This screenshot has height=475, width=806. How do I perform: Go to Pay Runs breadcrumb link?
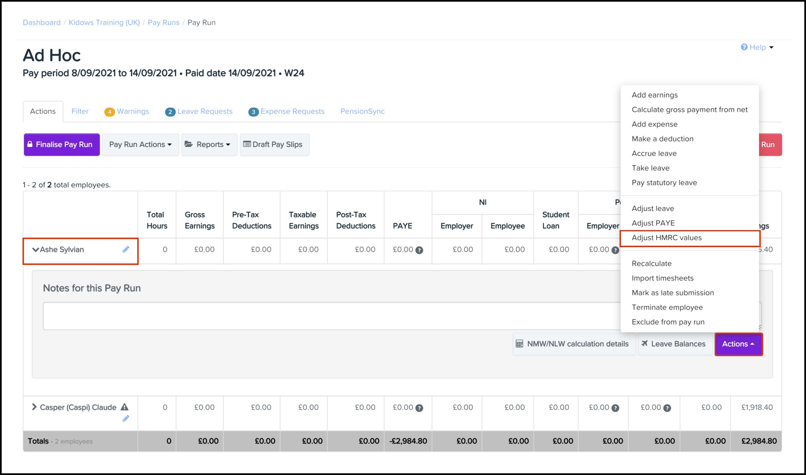pyautogui.click(x=163, y=22)
